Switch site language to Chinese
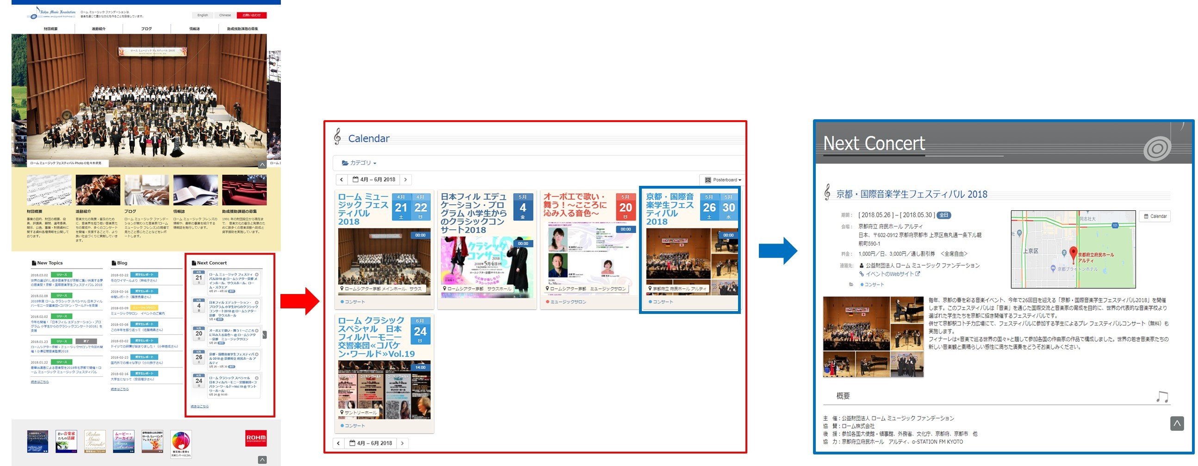This screenshot has width=1198, height=466. coord(225,15)
